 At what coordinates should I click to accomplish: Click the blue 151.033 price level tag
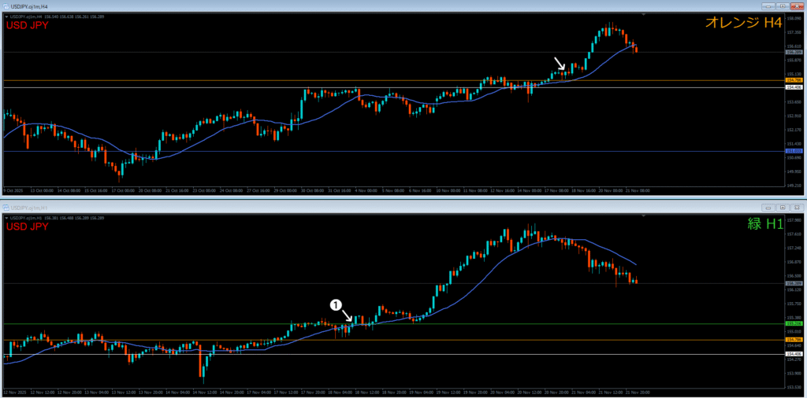793,151
